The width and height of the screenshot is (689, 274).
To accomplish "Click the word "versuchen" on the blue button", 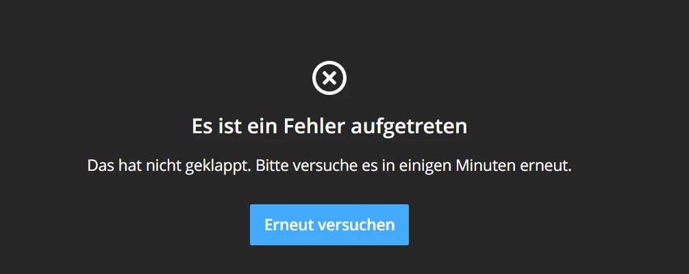I will [x=356, y=225].
